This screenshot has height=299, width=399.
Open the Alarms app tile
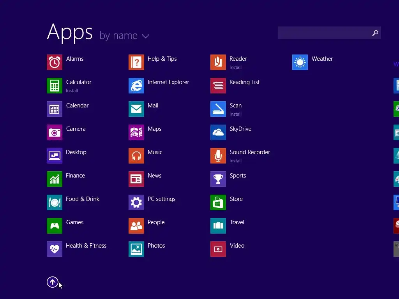[55, 62]
